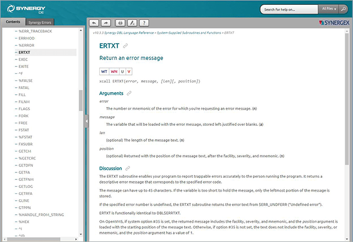Go to the GETFNM topic

click(x=26, y=179)
